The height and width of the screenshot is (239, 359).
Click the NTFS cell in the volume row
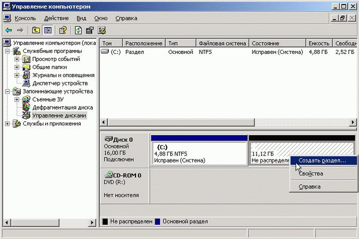coord(206,52)
